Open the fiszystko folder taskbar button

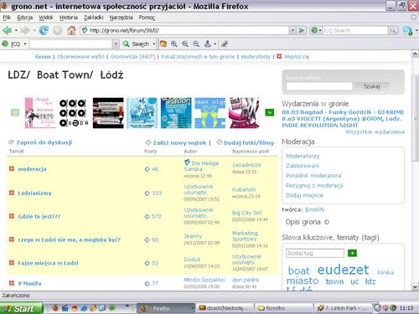(283, 308)
